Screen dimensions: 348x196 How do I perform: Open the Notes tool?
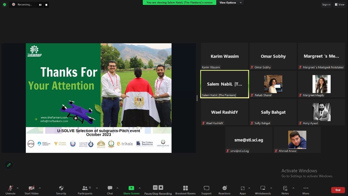tap(285, 188)
